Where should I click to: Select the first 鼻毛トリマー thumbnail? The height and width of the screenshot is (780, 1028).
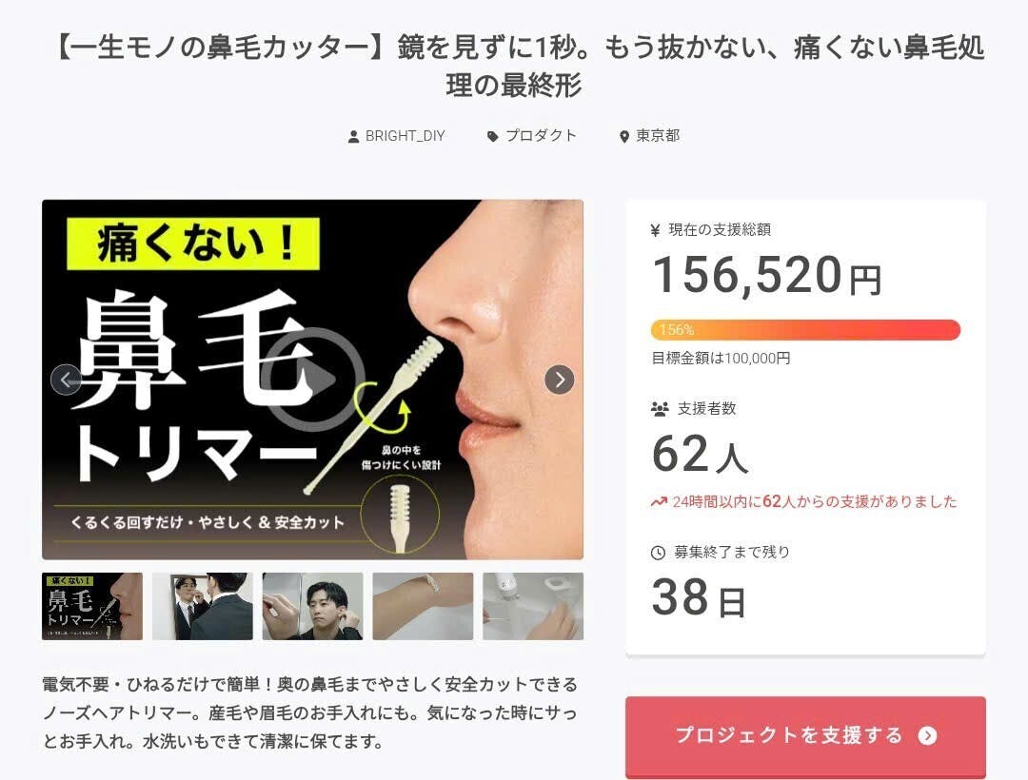click(91, 607)
